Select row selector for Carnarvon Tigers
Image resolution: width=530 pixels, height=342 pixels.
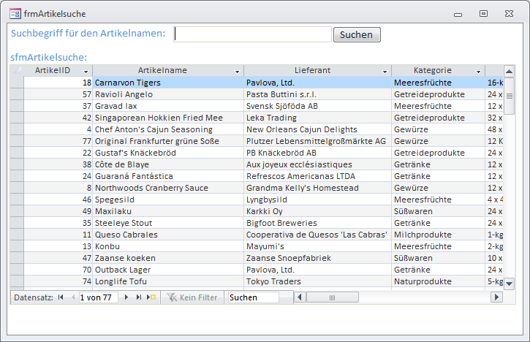tap(17, 83)
